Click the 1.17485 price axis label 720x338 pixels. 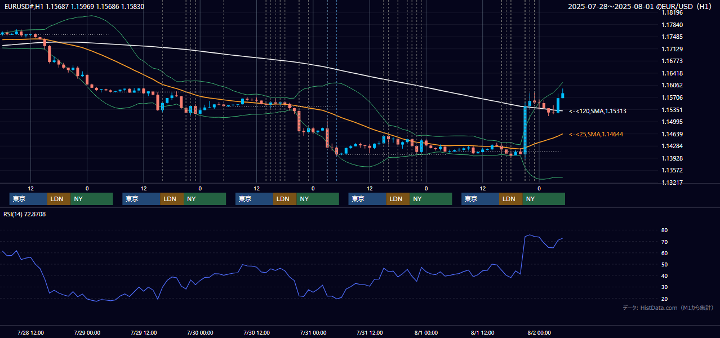(672, 37)
